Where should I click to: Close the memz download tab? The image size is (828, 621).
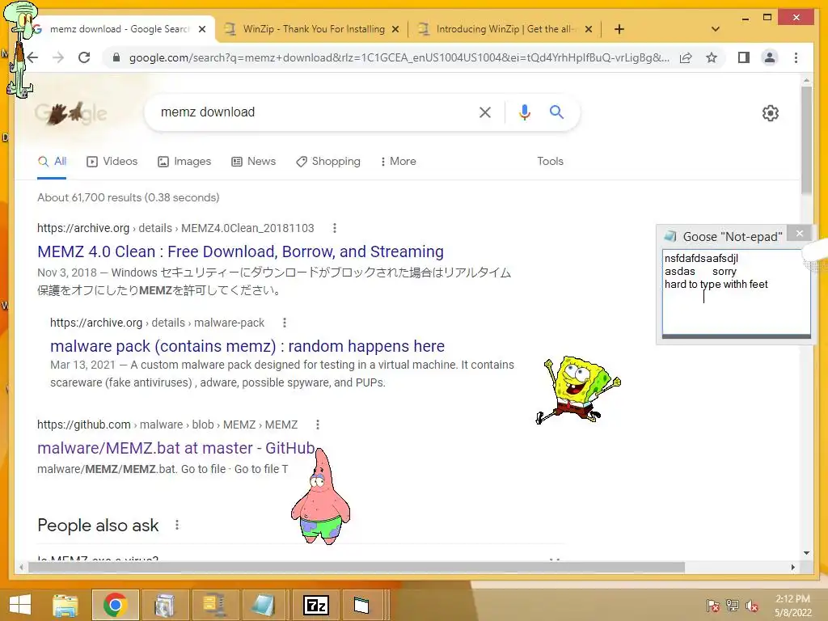pos(201,29)
